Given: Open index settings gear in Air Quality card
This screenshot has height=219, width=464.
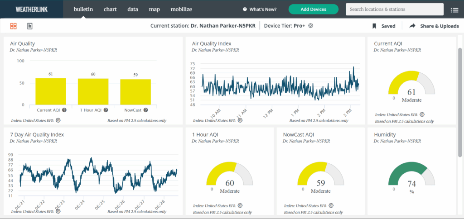Looking at the screenshot, I should 58,120.
